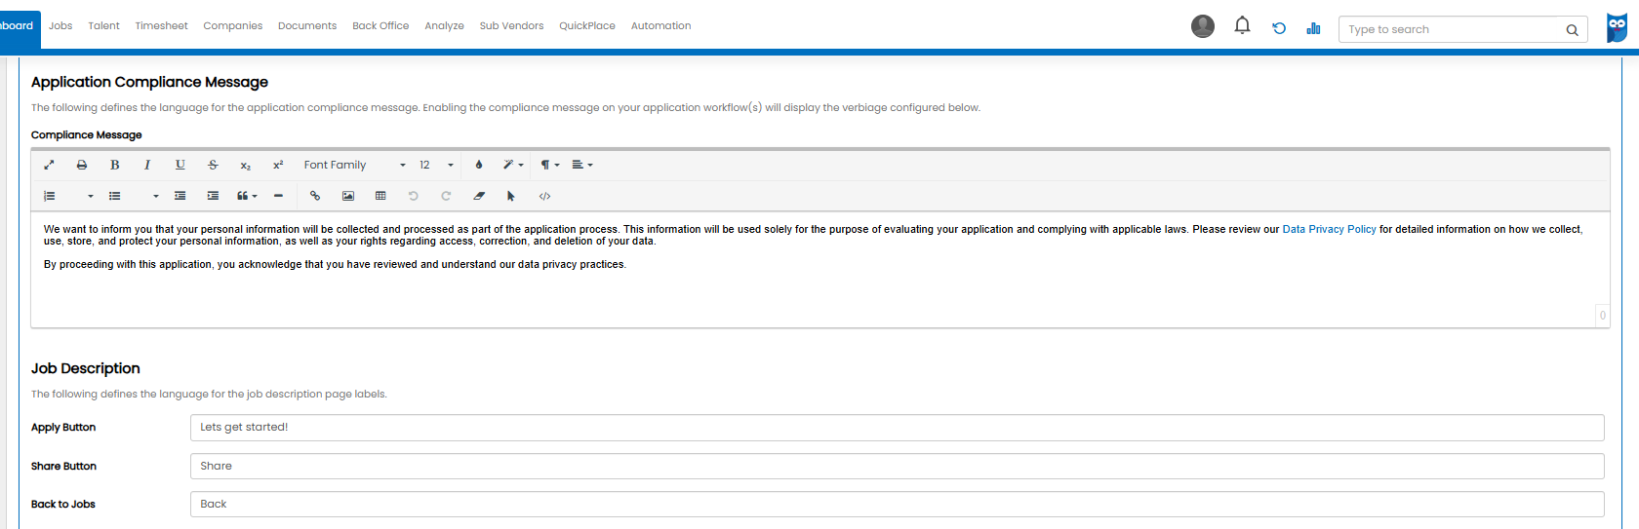Image resolution: width=1639 pixels, height=529 pixels.
Task: Open the notifications bell
Action: 1242,26
